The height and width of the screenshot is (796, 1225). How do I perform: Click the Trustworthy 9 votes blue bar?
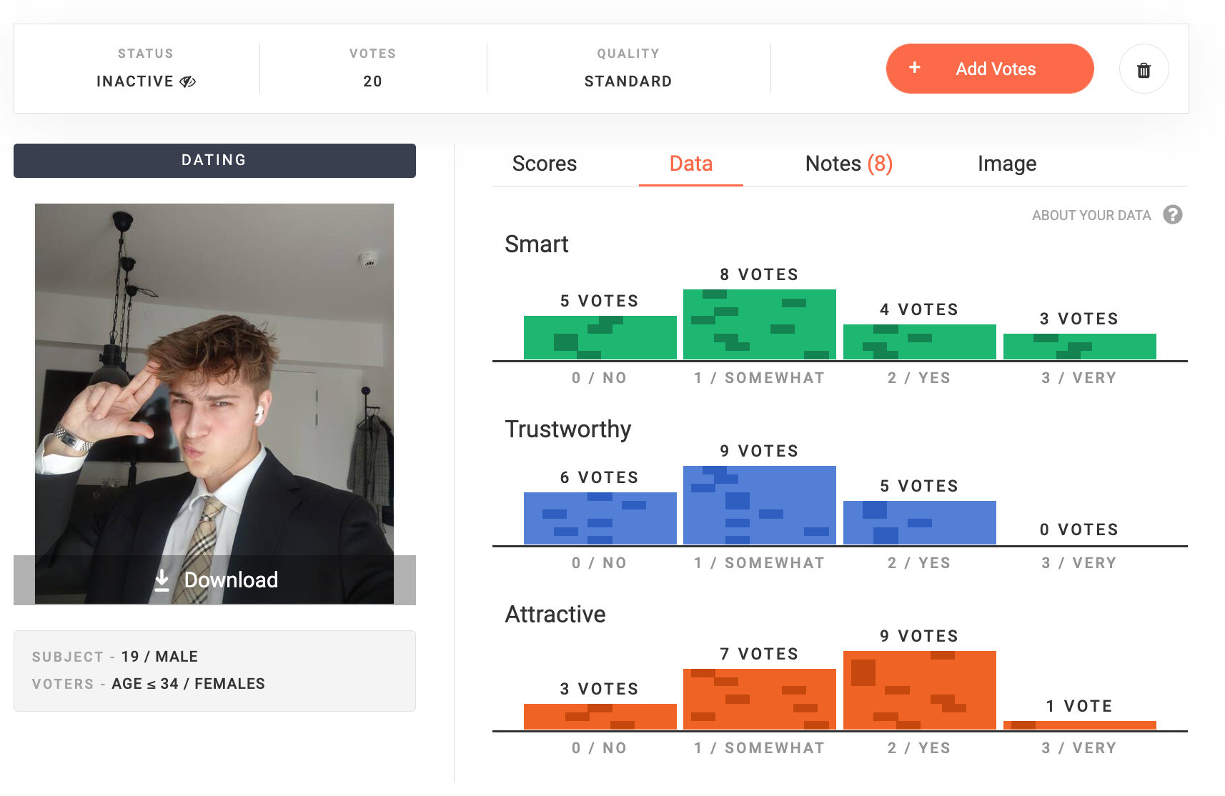760,505
